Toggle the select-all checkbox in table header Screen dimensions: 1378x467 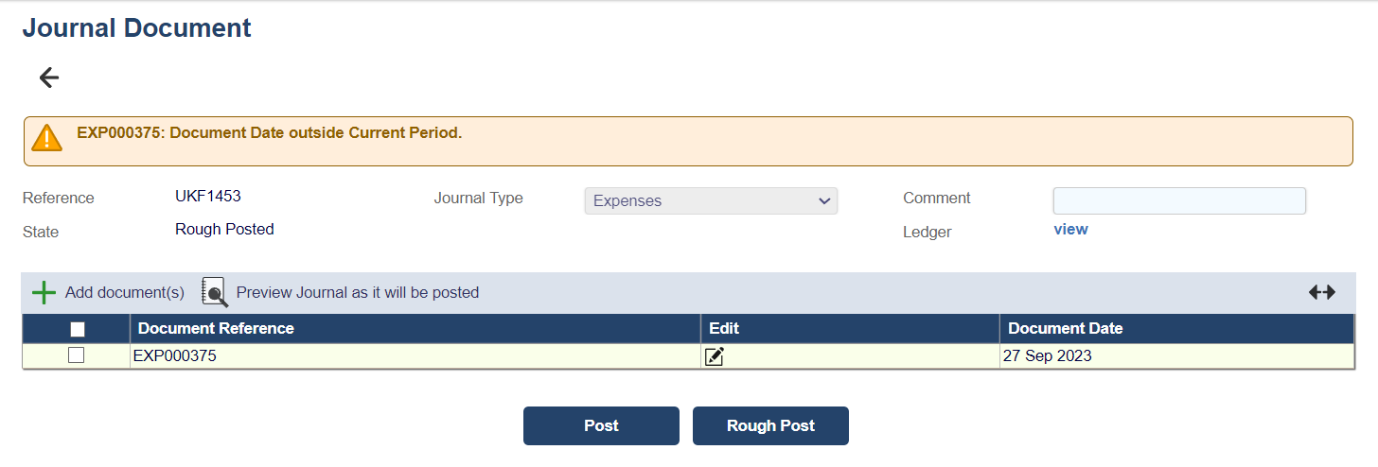78,329
